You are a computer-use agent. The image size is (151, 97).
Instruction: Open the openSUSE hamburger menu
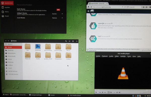click(x=88, y=11)
